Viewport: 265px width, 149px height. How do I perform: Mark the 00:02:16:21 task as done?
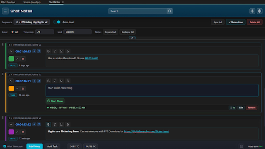click(17, 89)
